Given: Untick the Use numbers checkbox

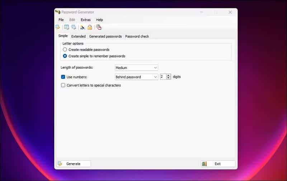Looking at the screenshot, I should tap(63, 77).
